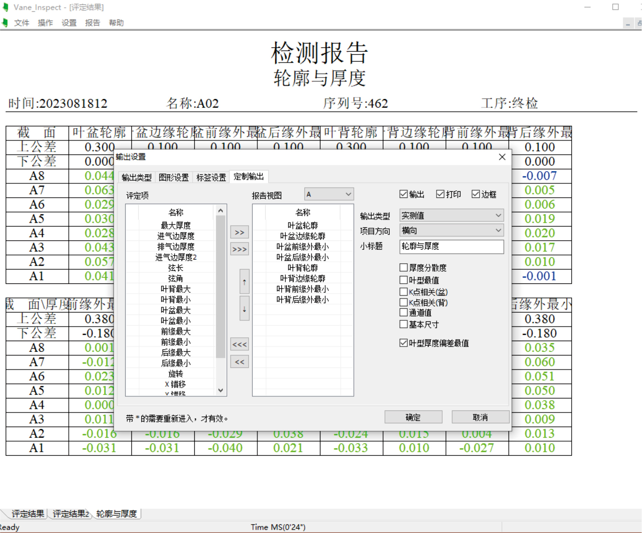Click the remove single item (<<) arrow
642x533 pixels.
[x=239, y=362]
